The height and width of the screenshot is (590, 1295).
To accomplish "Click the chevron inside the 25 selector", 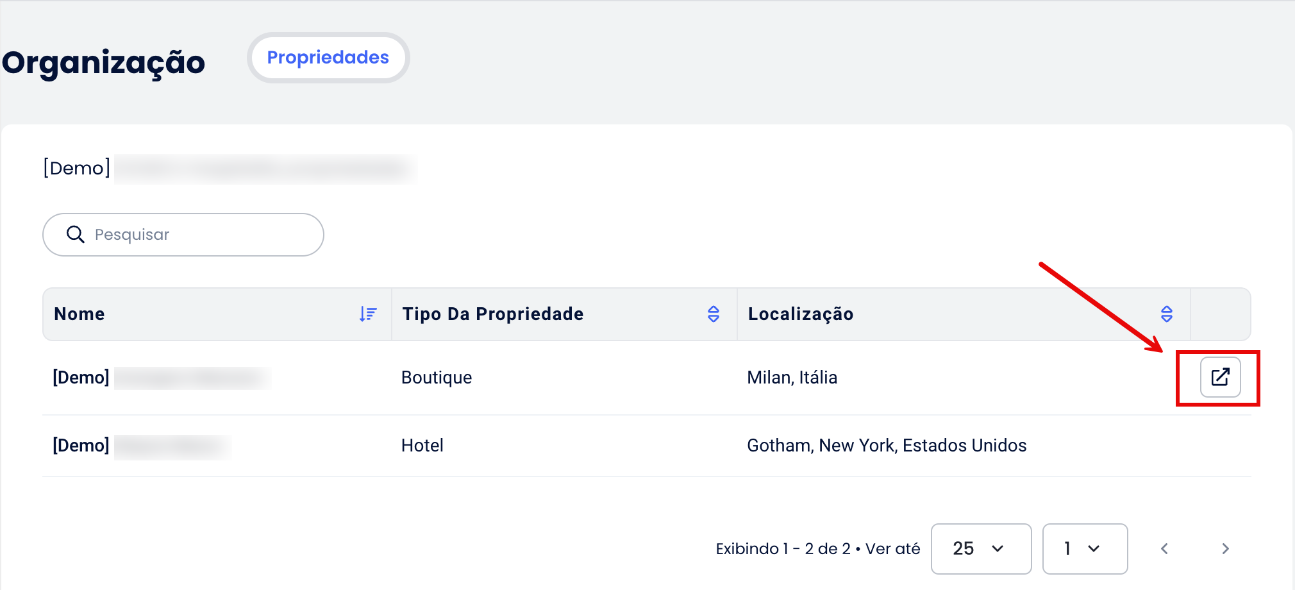I will pyautogui.click(x=998, y=549).
